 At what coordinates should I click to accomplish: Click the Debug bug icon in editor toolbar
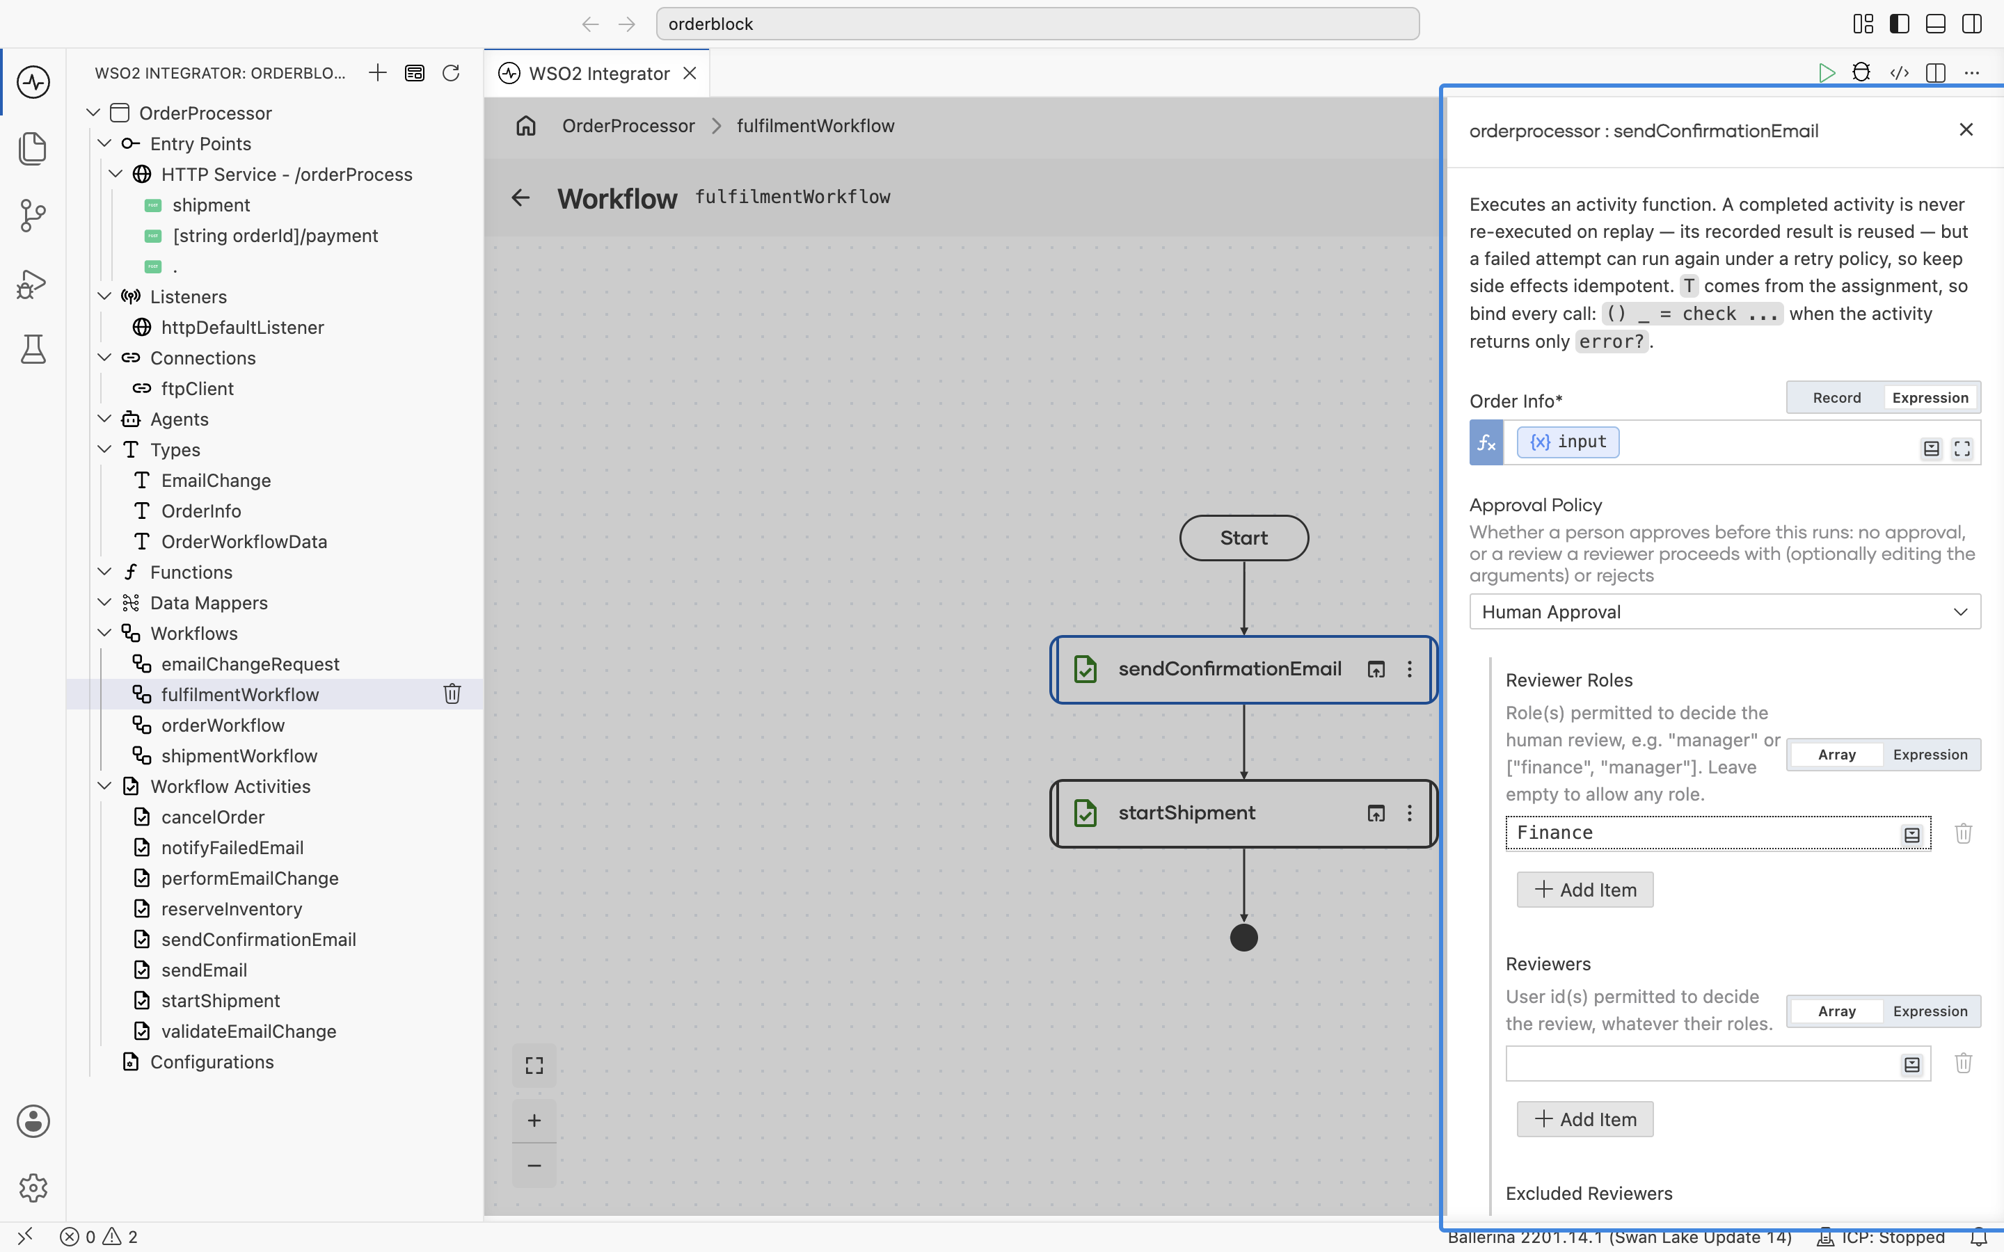pos(1861,73)
